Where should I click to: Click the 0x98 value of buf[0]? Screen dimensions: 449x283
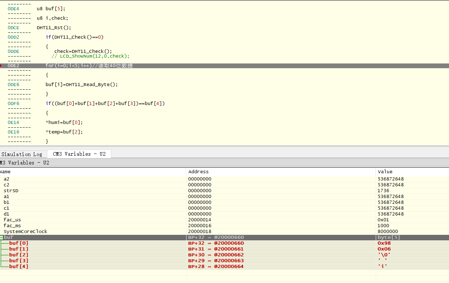384,243
